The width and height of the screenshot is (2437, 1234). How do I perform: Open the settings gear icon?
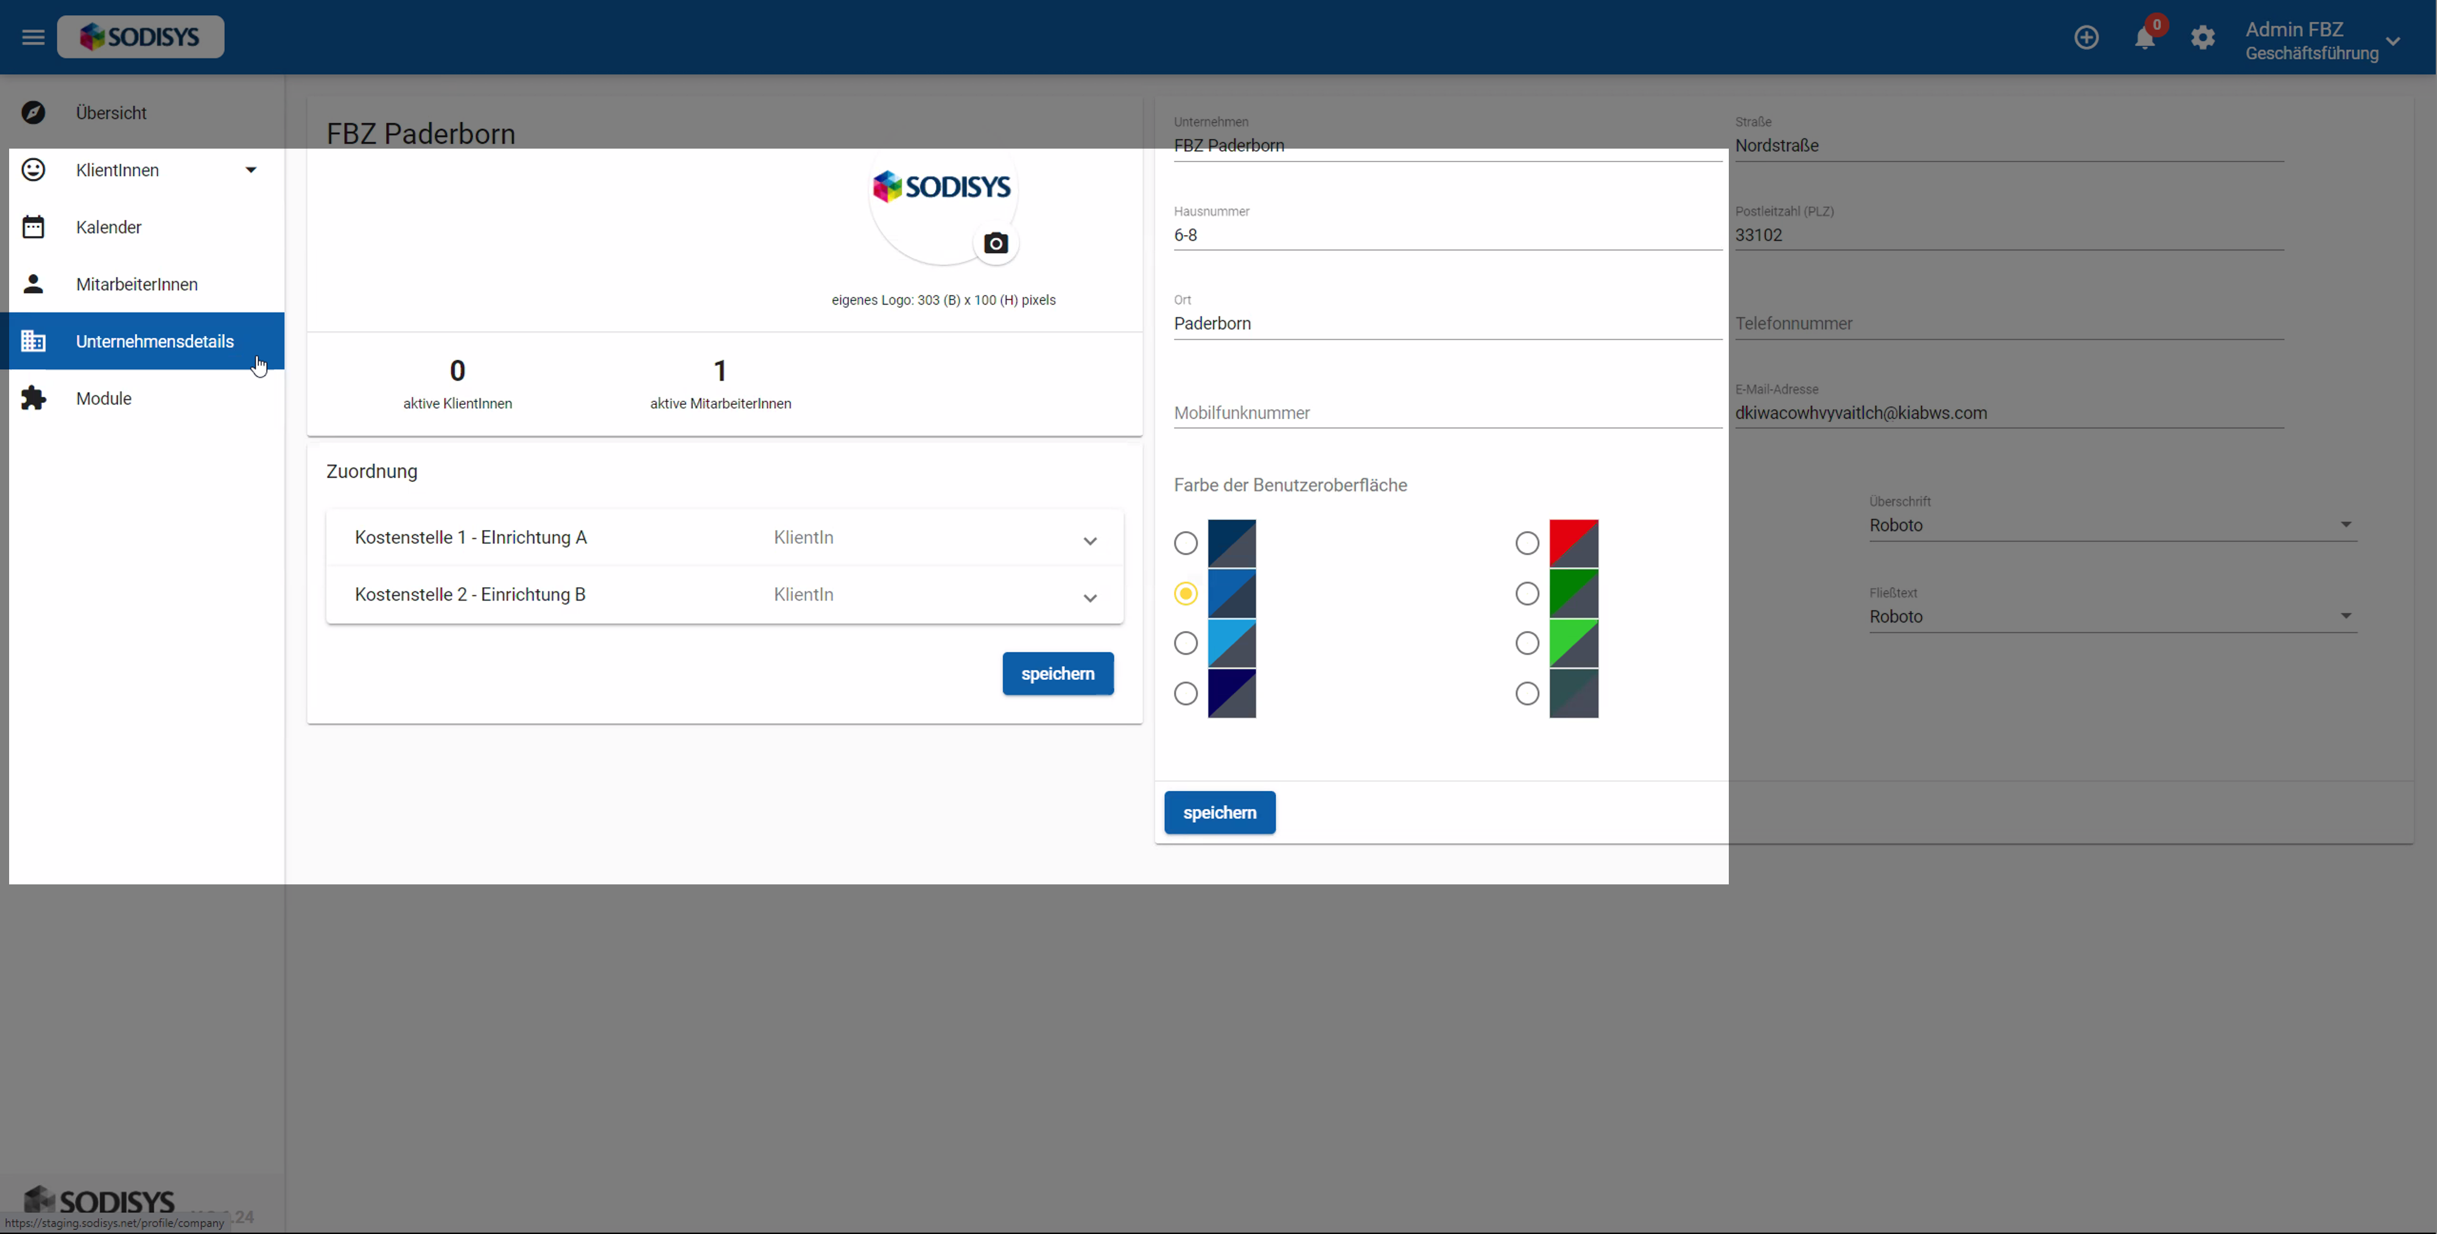[x=2203, y=37]
